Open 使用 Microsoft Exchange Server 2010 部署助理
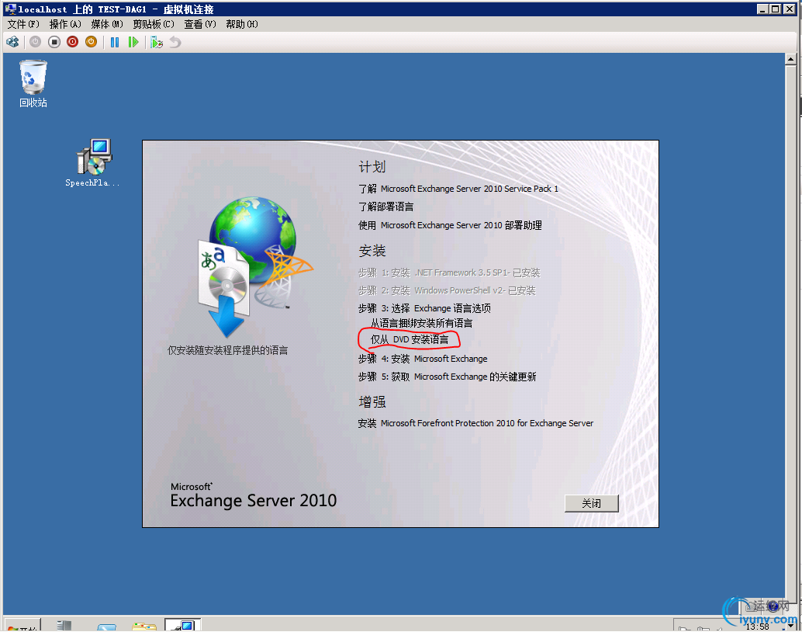The image size is (802, 632). tap(450, 225)
